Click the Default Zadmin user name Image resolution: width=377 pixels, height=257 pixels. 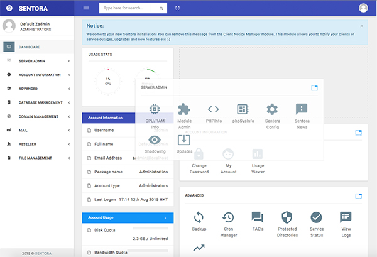[35, 24]
